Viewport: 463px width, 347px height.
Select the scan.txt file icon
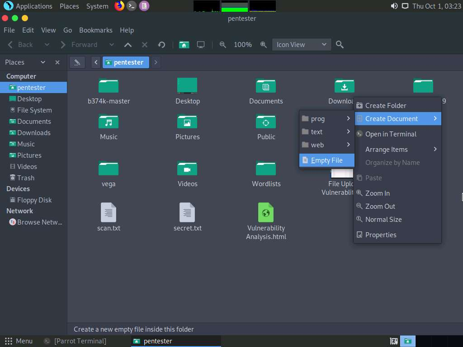pyautogui.click(x=109, y=212)
